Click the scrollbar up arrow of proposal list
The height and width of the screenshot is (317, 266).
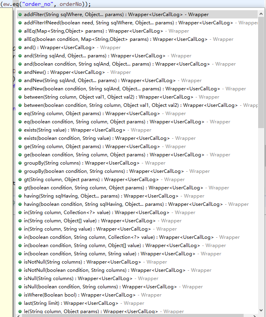tap(261, 14)
